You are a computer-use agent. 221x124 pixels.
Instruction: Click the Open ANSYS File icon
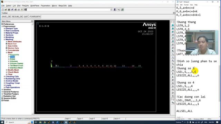[6, 10]
